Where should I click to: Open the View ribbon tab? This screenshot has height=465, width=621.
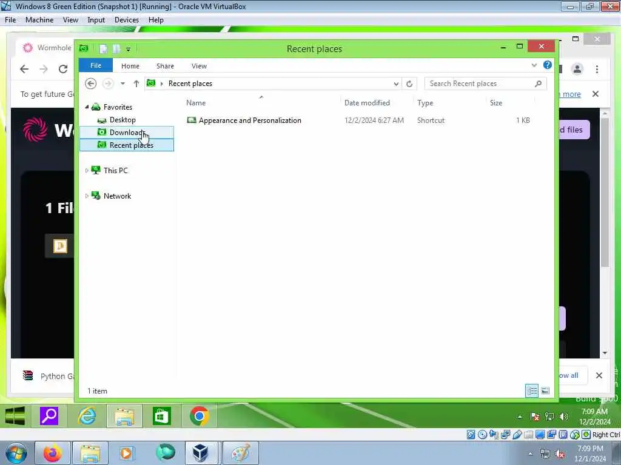point(199,65)
